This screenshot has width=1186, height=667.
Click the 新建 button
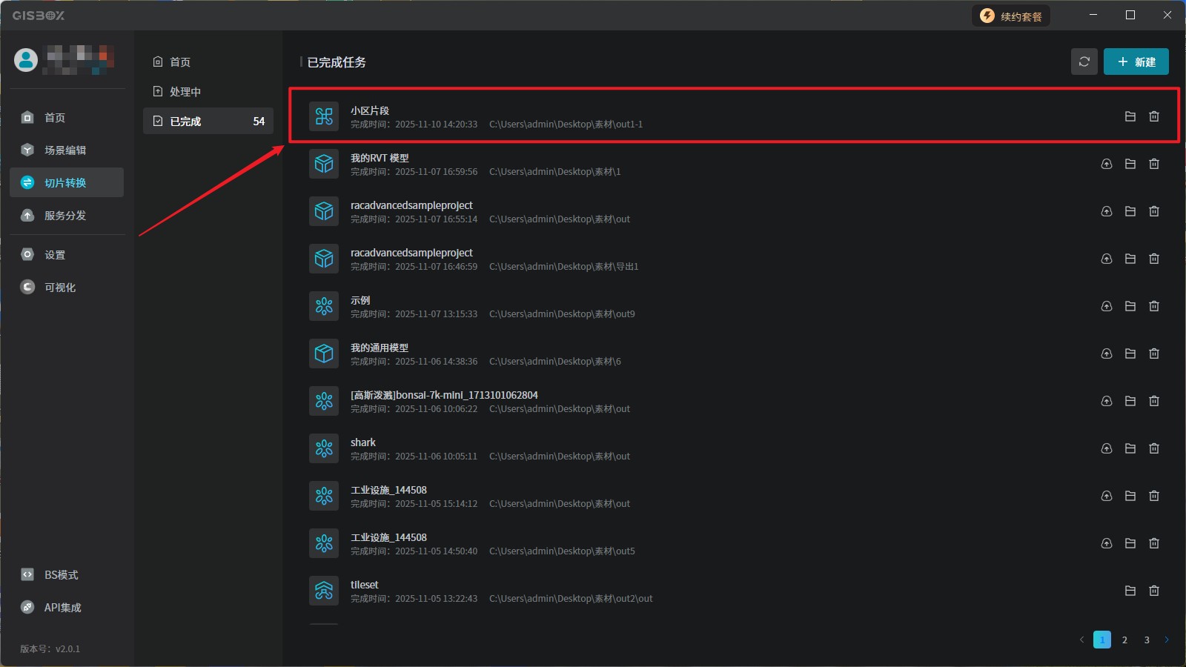click(1136, 62)
